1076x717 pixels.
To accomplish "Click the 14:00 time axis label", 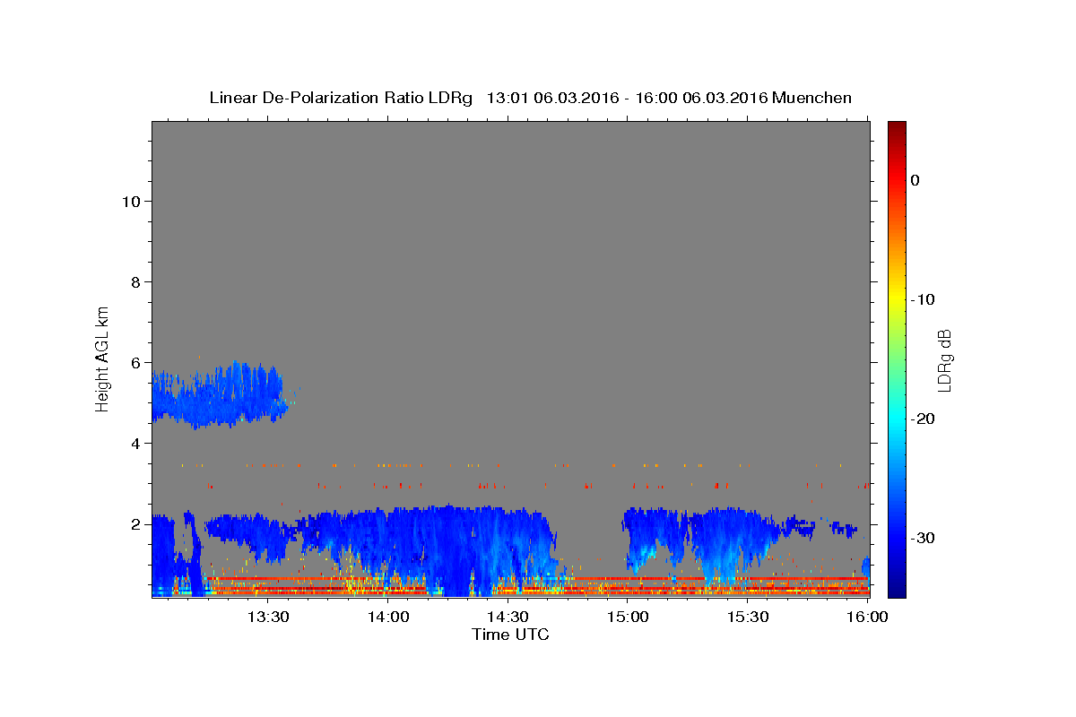I will tap(390, 617).
